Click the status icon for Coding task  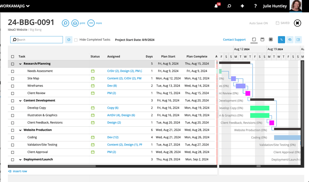93,138
